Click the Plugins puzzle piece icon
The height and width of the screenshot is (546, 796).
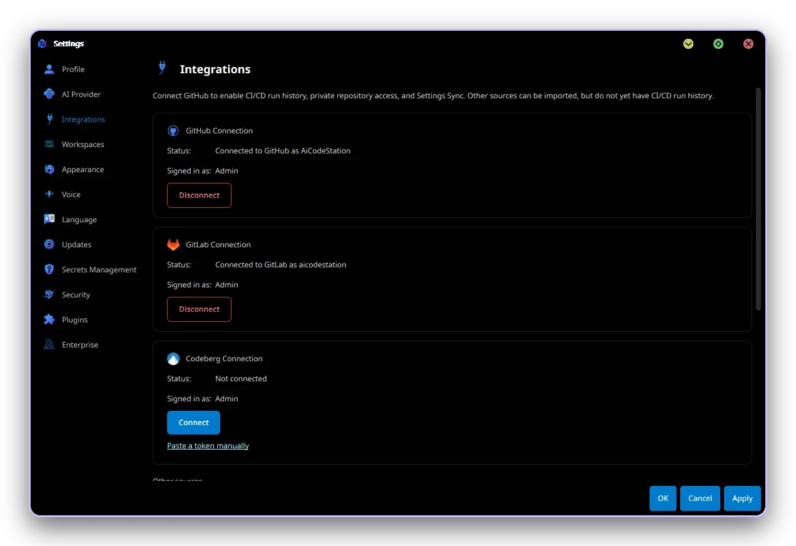click(x=49, y=319)
